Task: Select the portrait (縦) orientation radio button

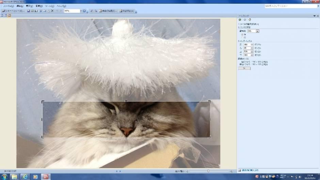Action: point(242,37)
